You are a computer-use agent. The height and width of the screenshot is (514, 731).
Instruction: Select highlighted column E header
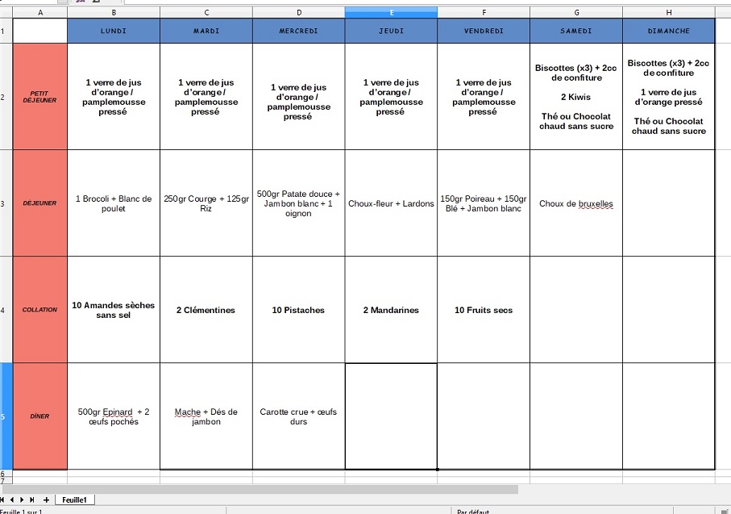point(391,13)
